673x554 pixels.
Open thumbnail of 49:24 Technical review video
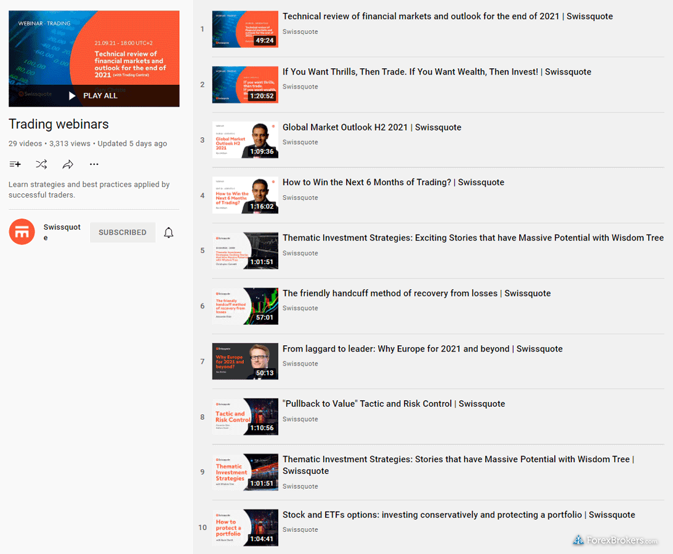tap(245, 29)
